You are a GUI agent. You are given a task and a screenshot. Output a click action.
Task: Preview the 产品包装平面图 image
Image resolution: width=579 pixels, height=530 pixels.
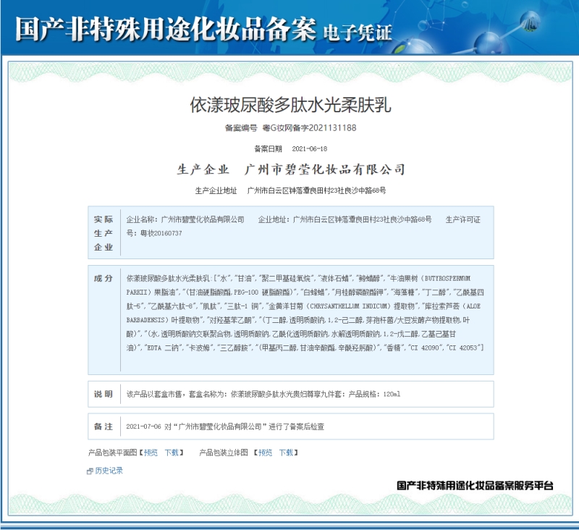point(151,453)
